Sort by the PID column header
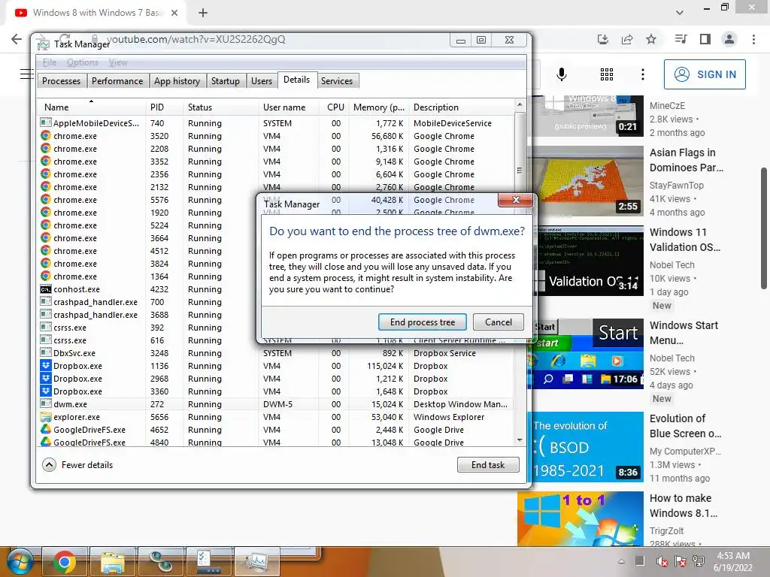The width and height of the screenshot is (770, 577). tap(164, 107)
